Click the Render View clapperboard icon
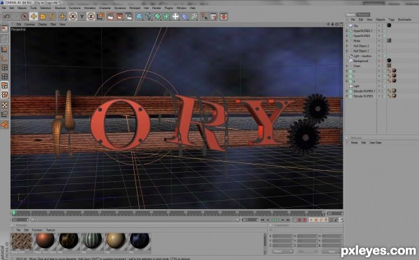Image resolution: width=419 pixels, height=260 pixels. pos(110,17)
